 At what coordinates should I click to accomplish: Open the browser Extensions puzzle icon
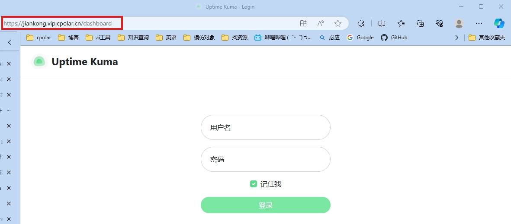[361, 23]
